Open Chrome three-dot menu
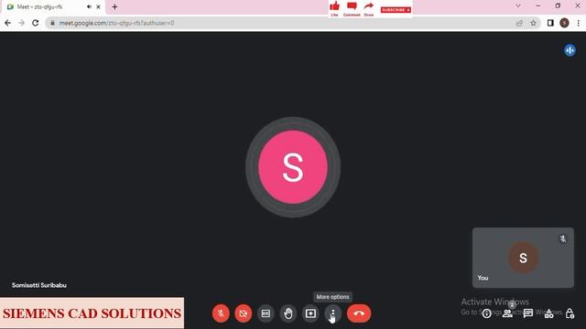This screenshot has width=586, height=329. point(578,23)
